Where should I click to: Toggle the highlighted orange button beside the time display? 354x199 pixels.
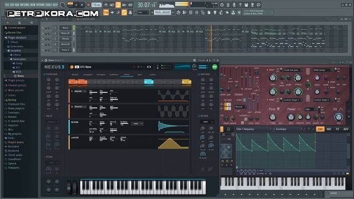click(118, 5)
